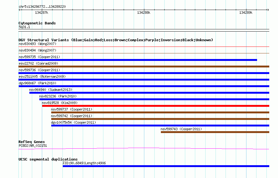
Task: Open the esv22702 (Conrad2009) label
Action: tap(38, 63)
